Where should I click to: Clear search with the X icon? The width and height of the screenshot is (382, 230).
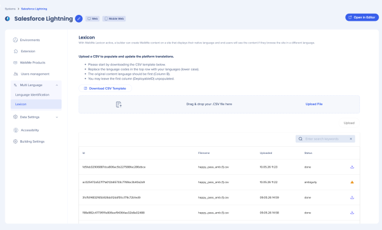point(351,138)
